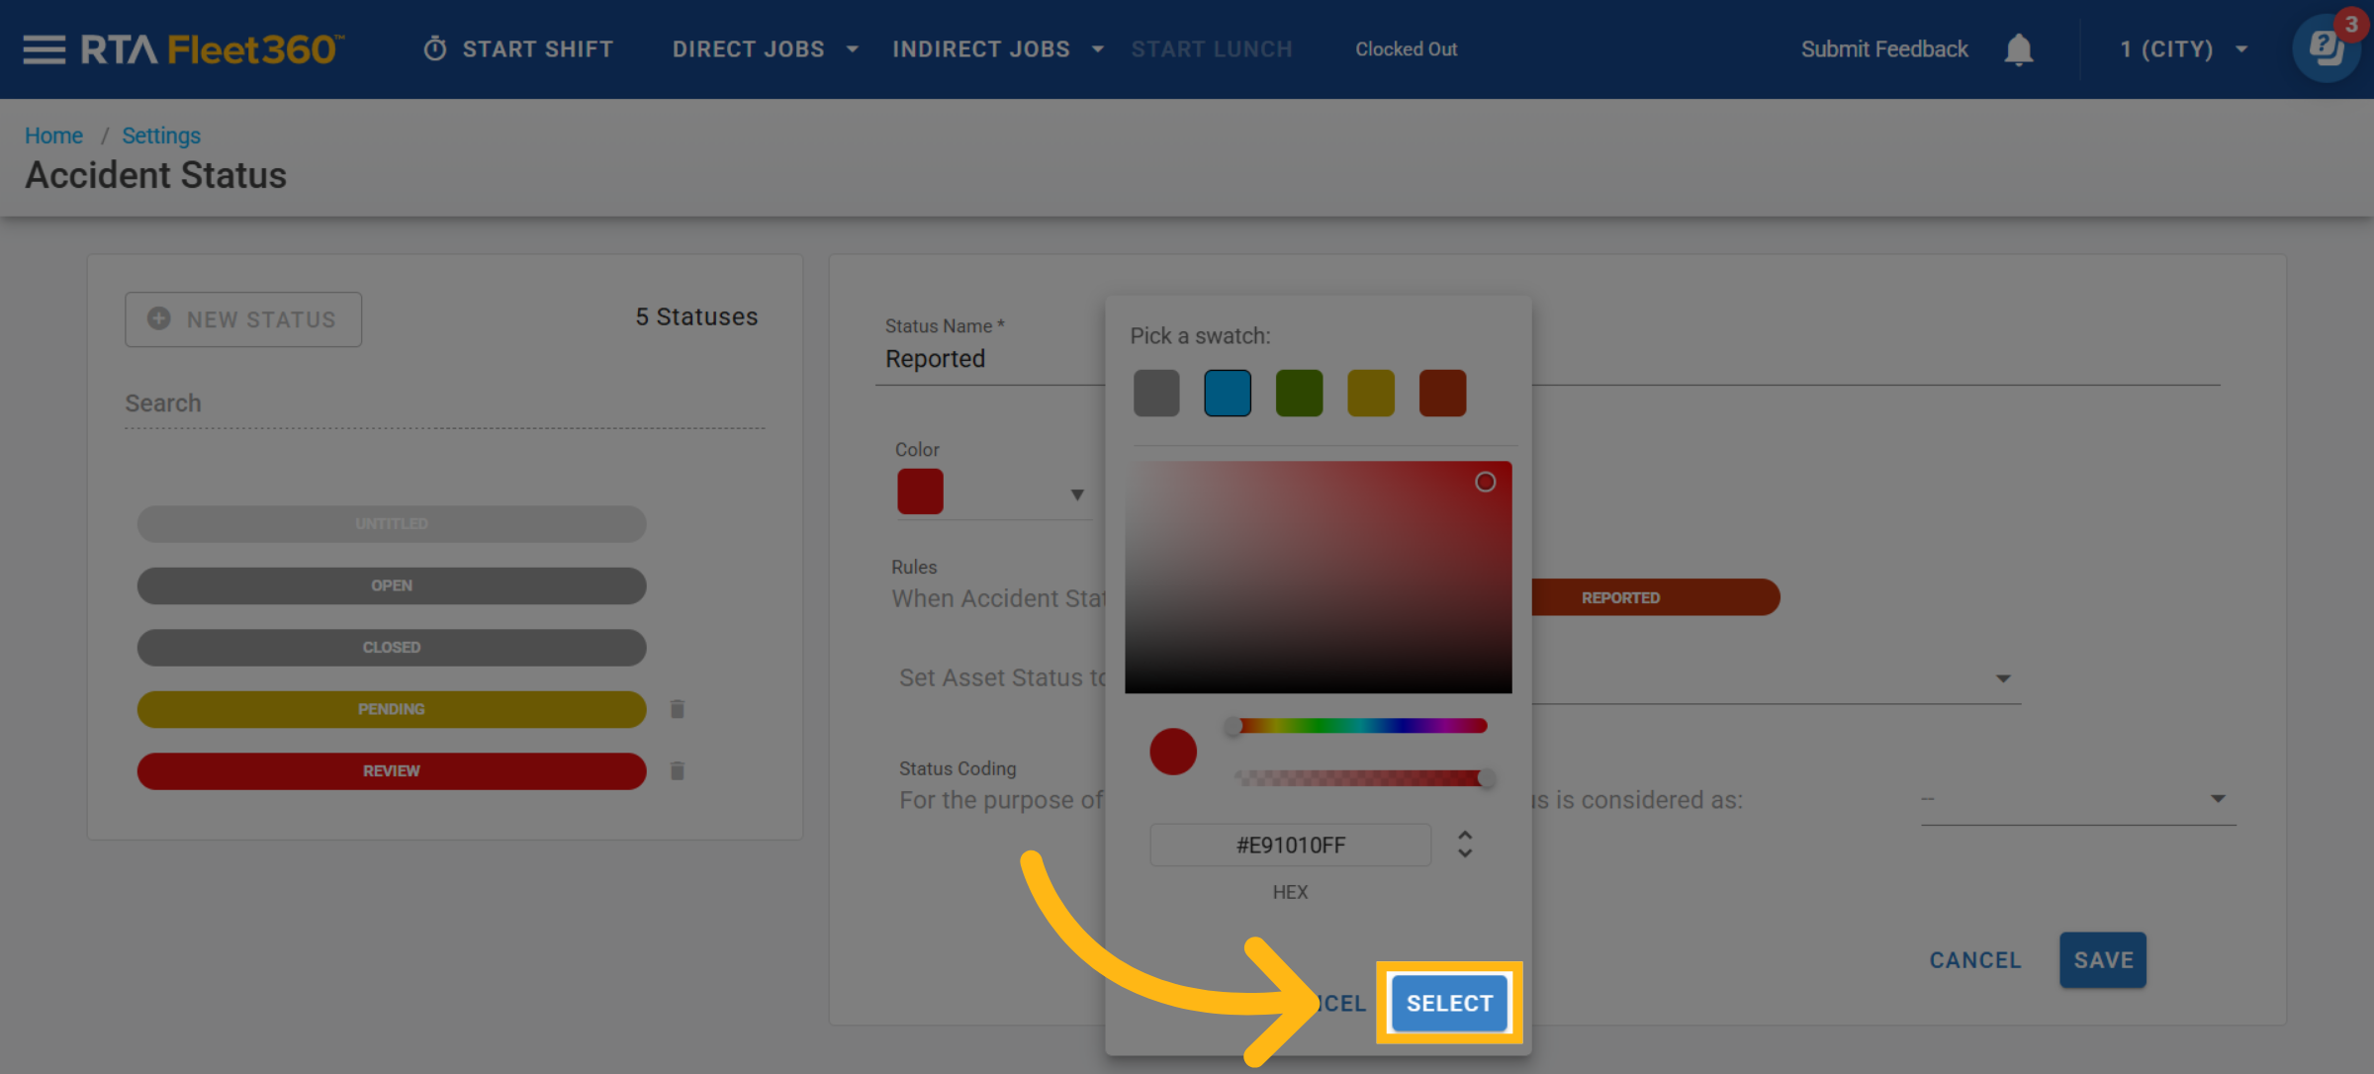The width and height of the screenshot is (2374, 1074).
Task: Toggle the HEX color format stepper
Action: 1465,844
